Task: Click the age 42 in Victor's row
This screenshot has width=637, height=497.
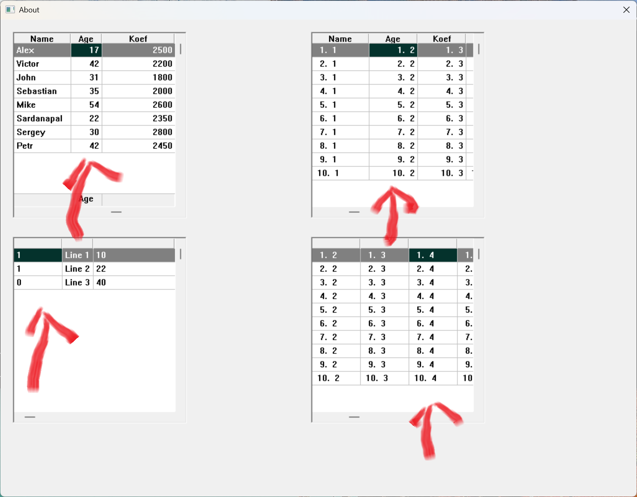Action: [x=86, y=64]
